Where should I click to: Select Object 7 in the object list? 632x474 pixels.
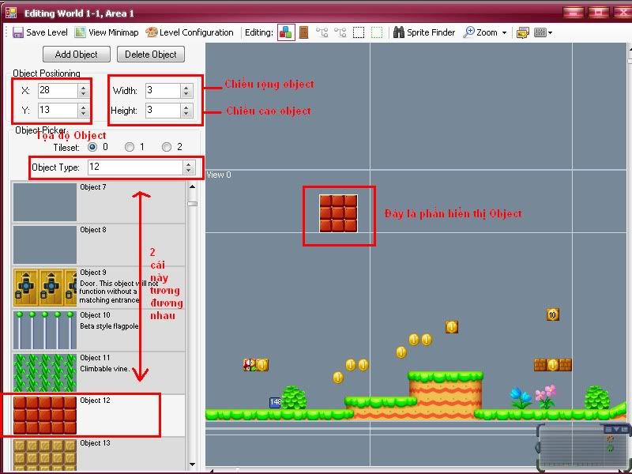pyautogui.click(x=99, y=202)
